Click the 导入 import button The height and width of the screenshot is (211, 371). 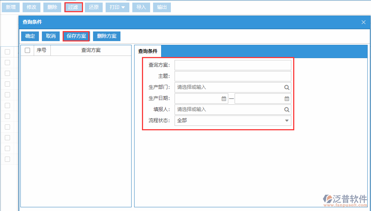click(x=141, y=7)
